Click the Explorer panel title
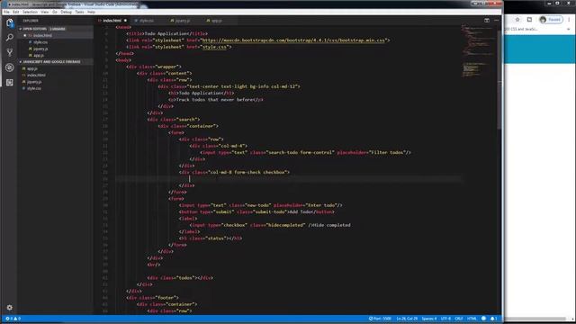This screenshot has height=324, width=576. pos(31,21)
